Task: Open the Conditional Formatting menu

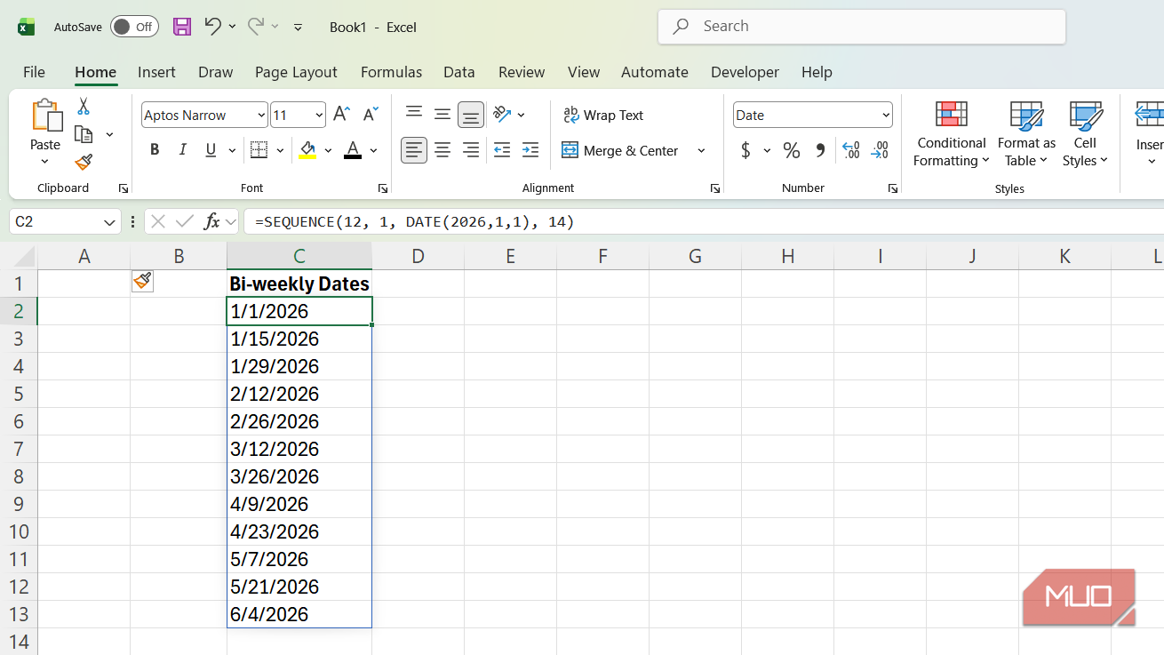Action: 952,134
